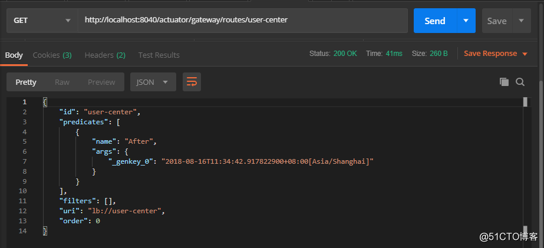The width and height of the screenshot is (544, 248).
Task: Switch to the Headers tab
Action: pyautogui.click(x=105, y=55)
